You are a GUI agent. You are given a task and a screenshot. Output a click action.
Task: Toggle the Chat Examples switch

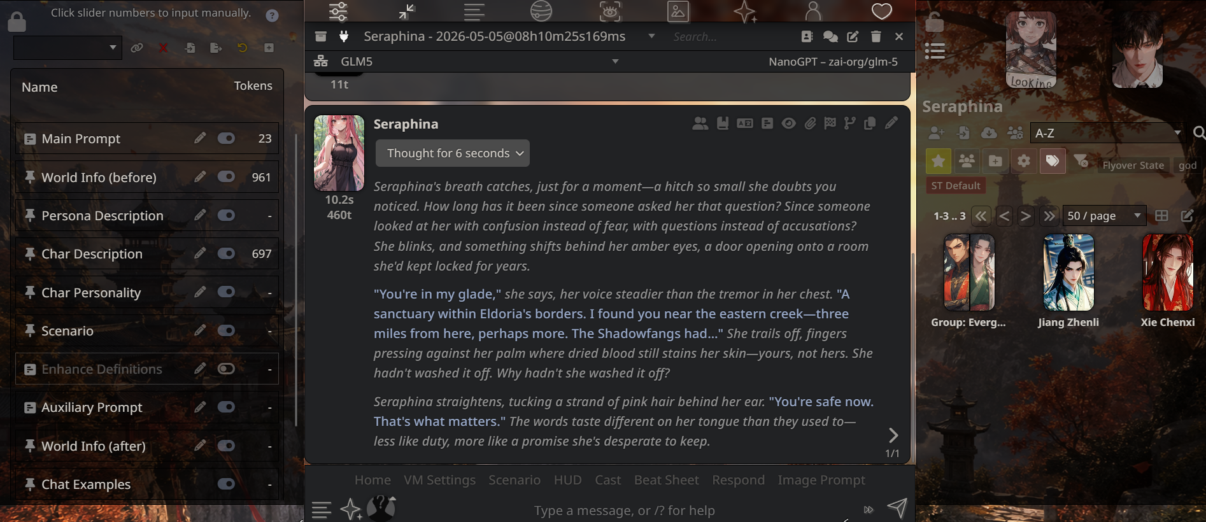(226, 484)
